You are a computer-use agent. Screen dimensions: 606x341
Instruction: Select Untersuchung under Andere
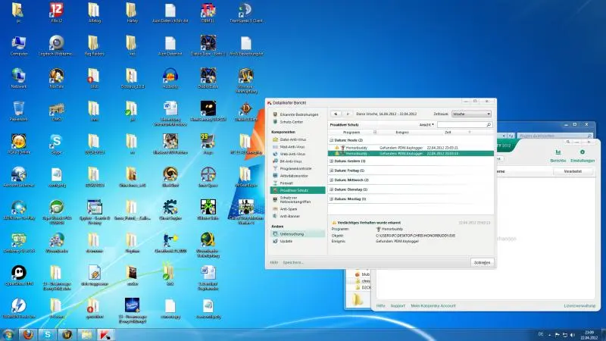click(x=292, y=234)
